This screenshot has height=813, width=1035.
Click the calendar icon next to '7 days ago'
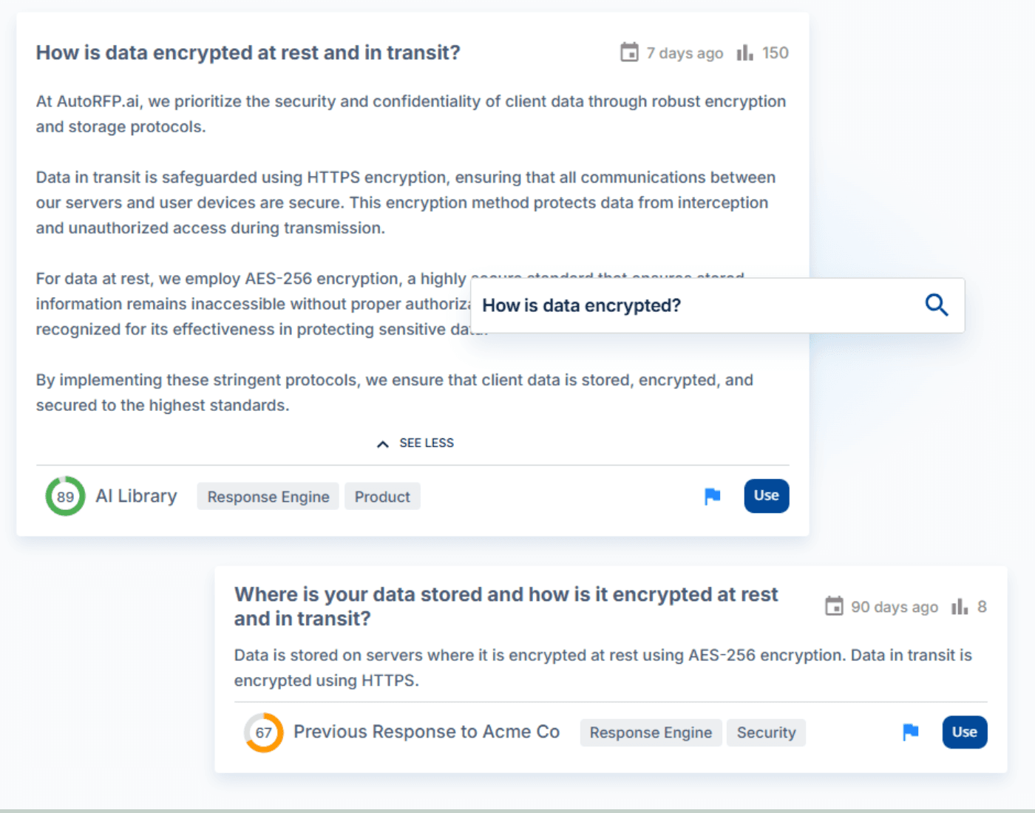(629, 52)
